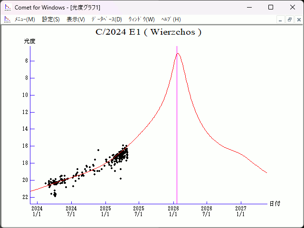Maximize the Comet for Windows main window
This screenshot has height=228, width=304.
[271, 8]
